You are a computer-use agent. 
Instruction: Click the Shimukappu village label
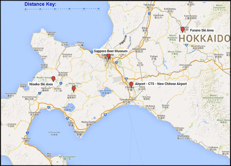click(x=186, y=66)
